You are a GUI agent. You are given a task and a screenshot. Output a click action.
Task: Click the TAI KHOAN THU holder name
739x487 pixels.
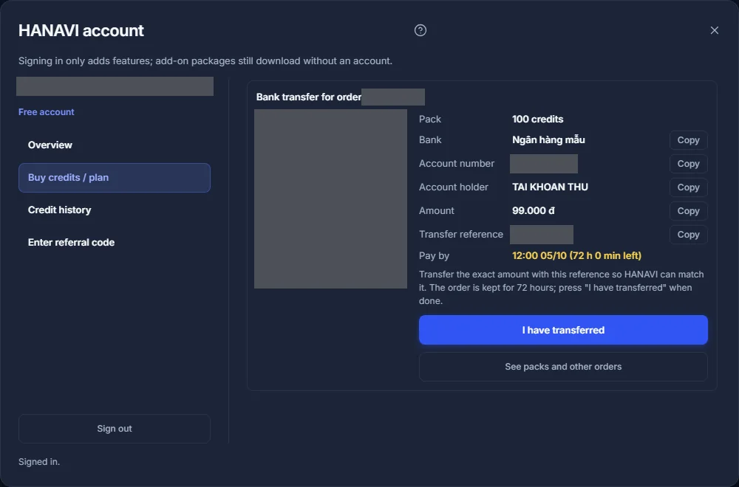coord(550,187)
